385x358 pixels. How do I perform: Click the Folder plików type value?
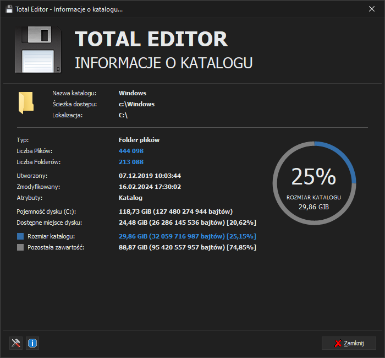point(139,140)
